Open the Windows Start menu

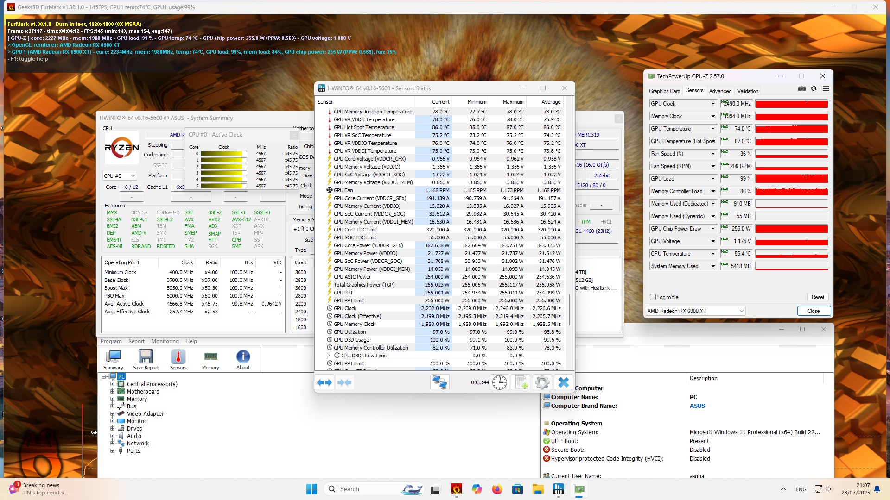point(311,489)
